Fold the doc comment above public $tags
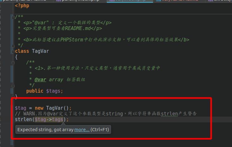Viewport: 232px width, 147px height. click(x=13, y=63)
